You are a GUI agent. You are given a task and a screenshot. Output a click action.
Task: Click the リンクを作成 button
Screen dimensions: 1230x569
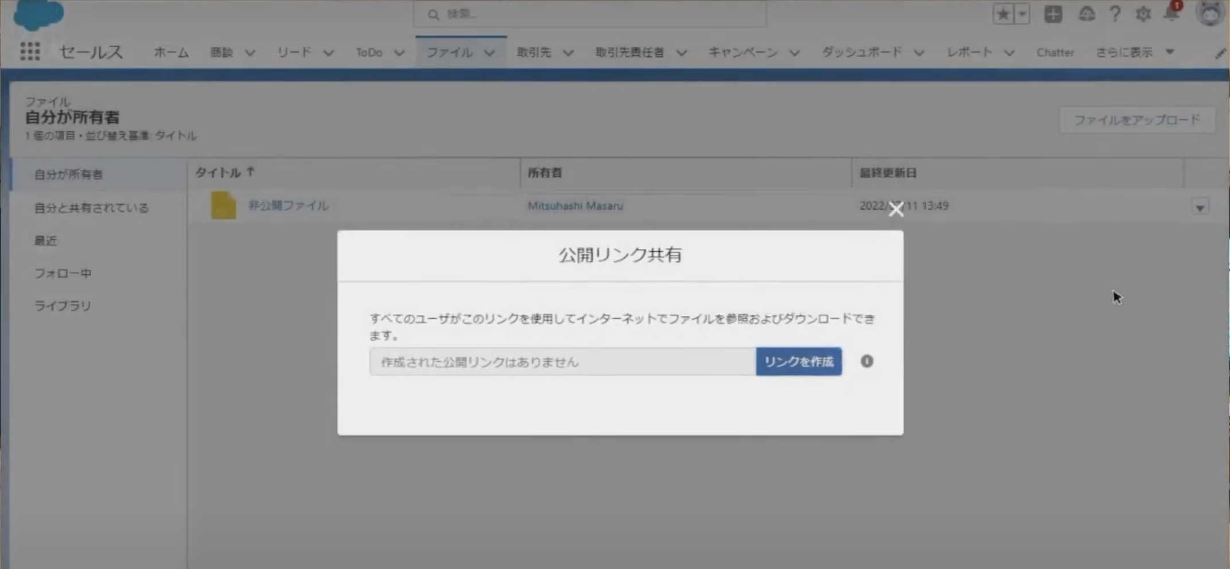[x=799, y=361]
